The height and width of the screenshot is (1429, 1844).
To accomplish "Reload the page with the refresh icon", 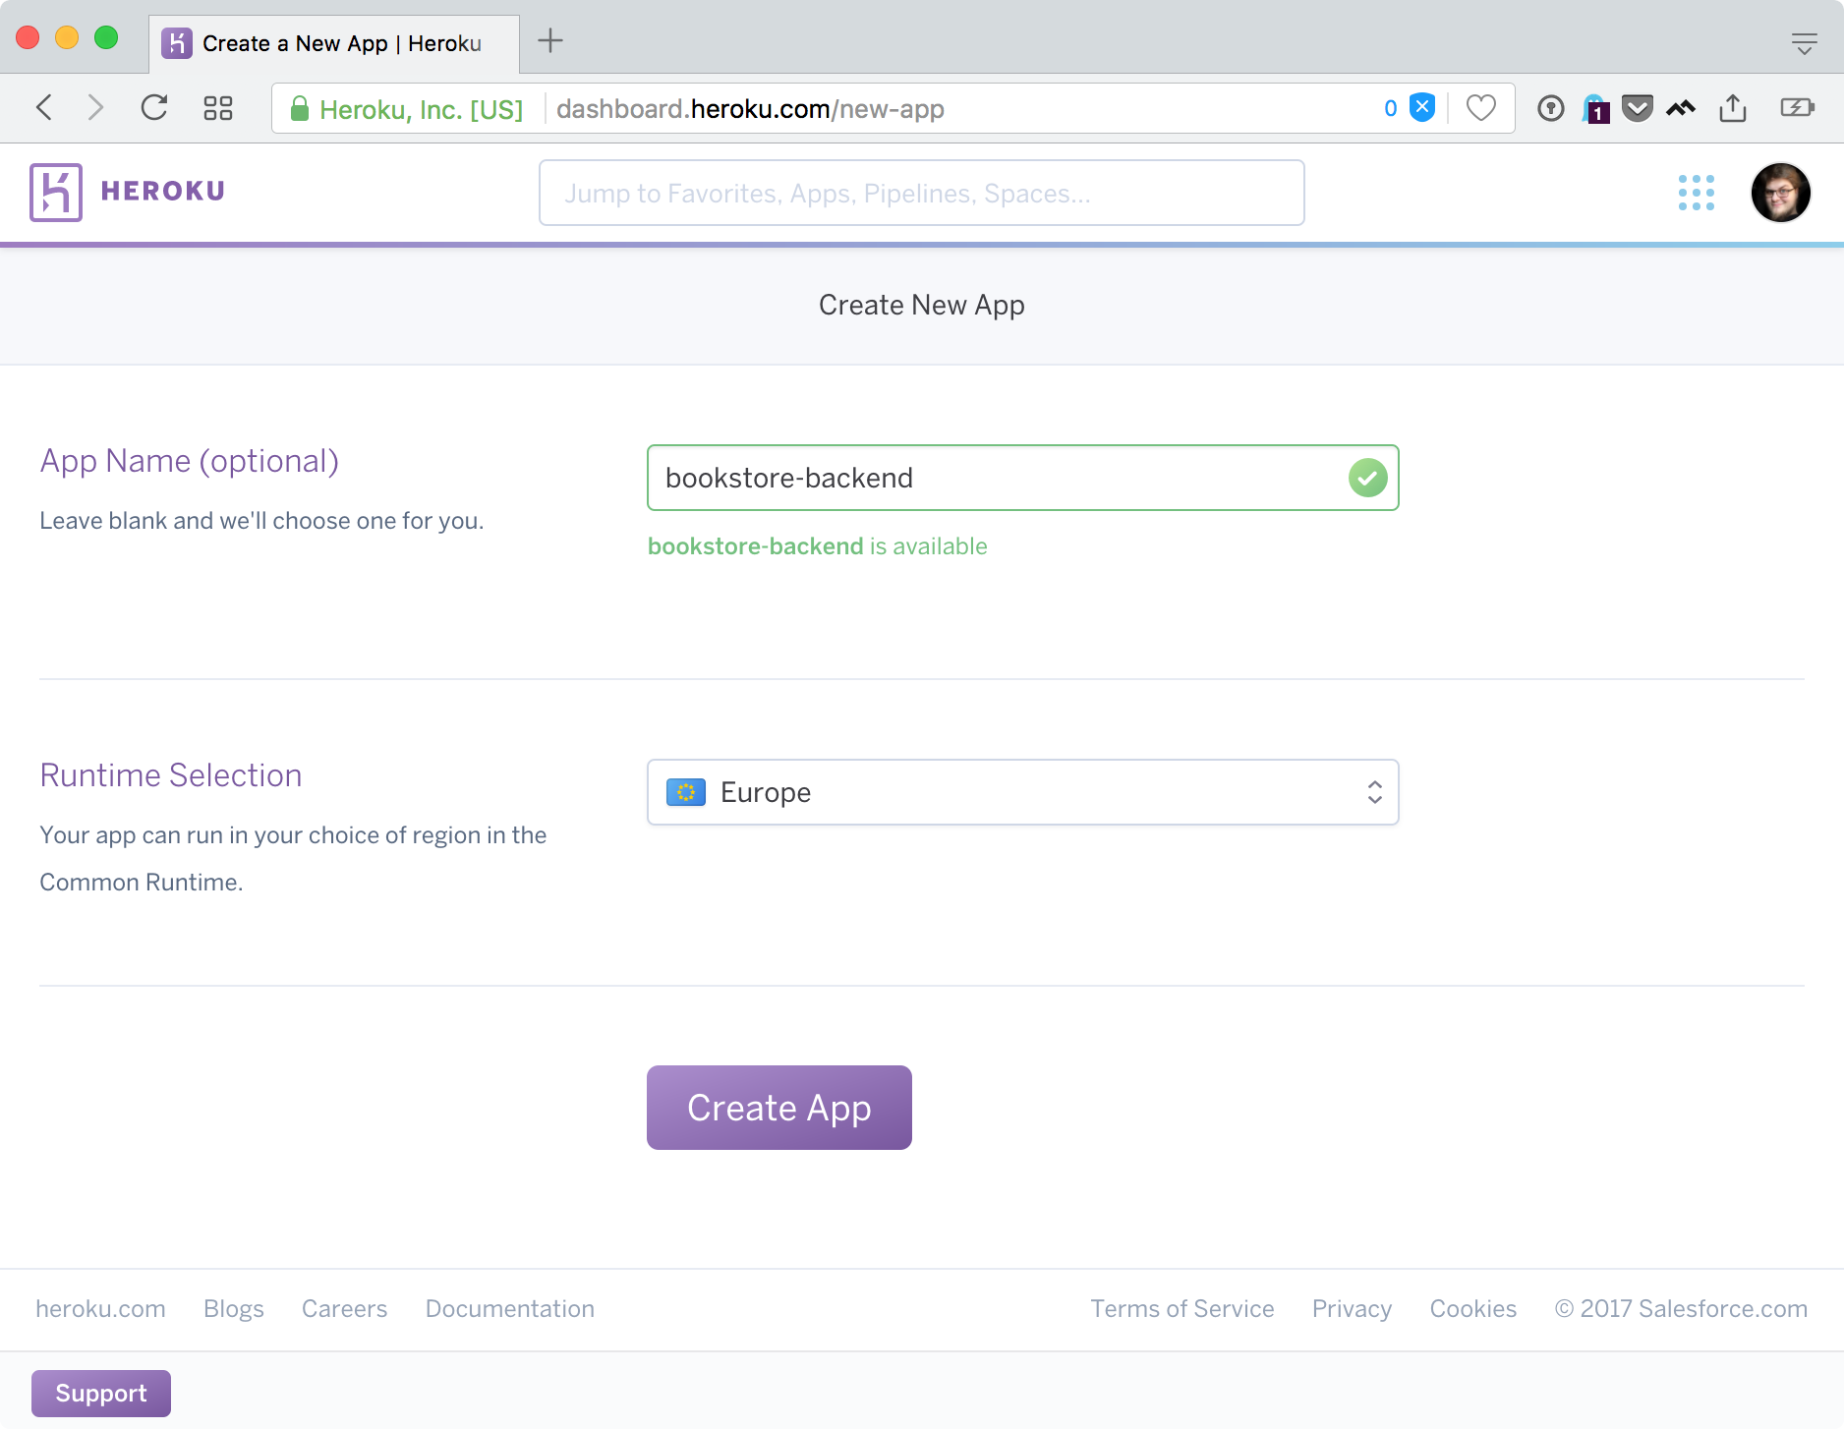I will (154, 108).
